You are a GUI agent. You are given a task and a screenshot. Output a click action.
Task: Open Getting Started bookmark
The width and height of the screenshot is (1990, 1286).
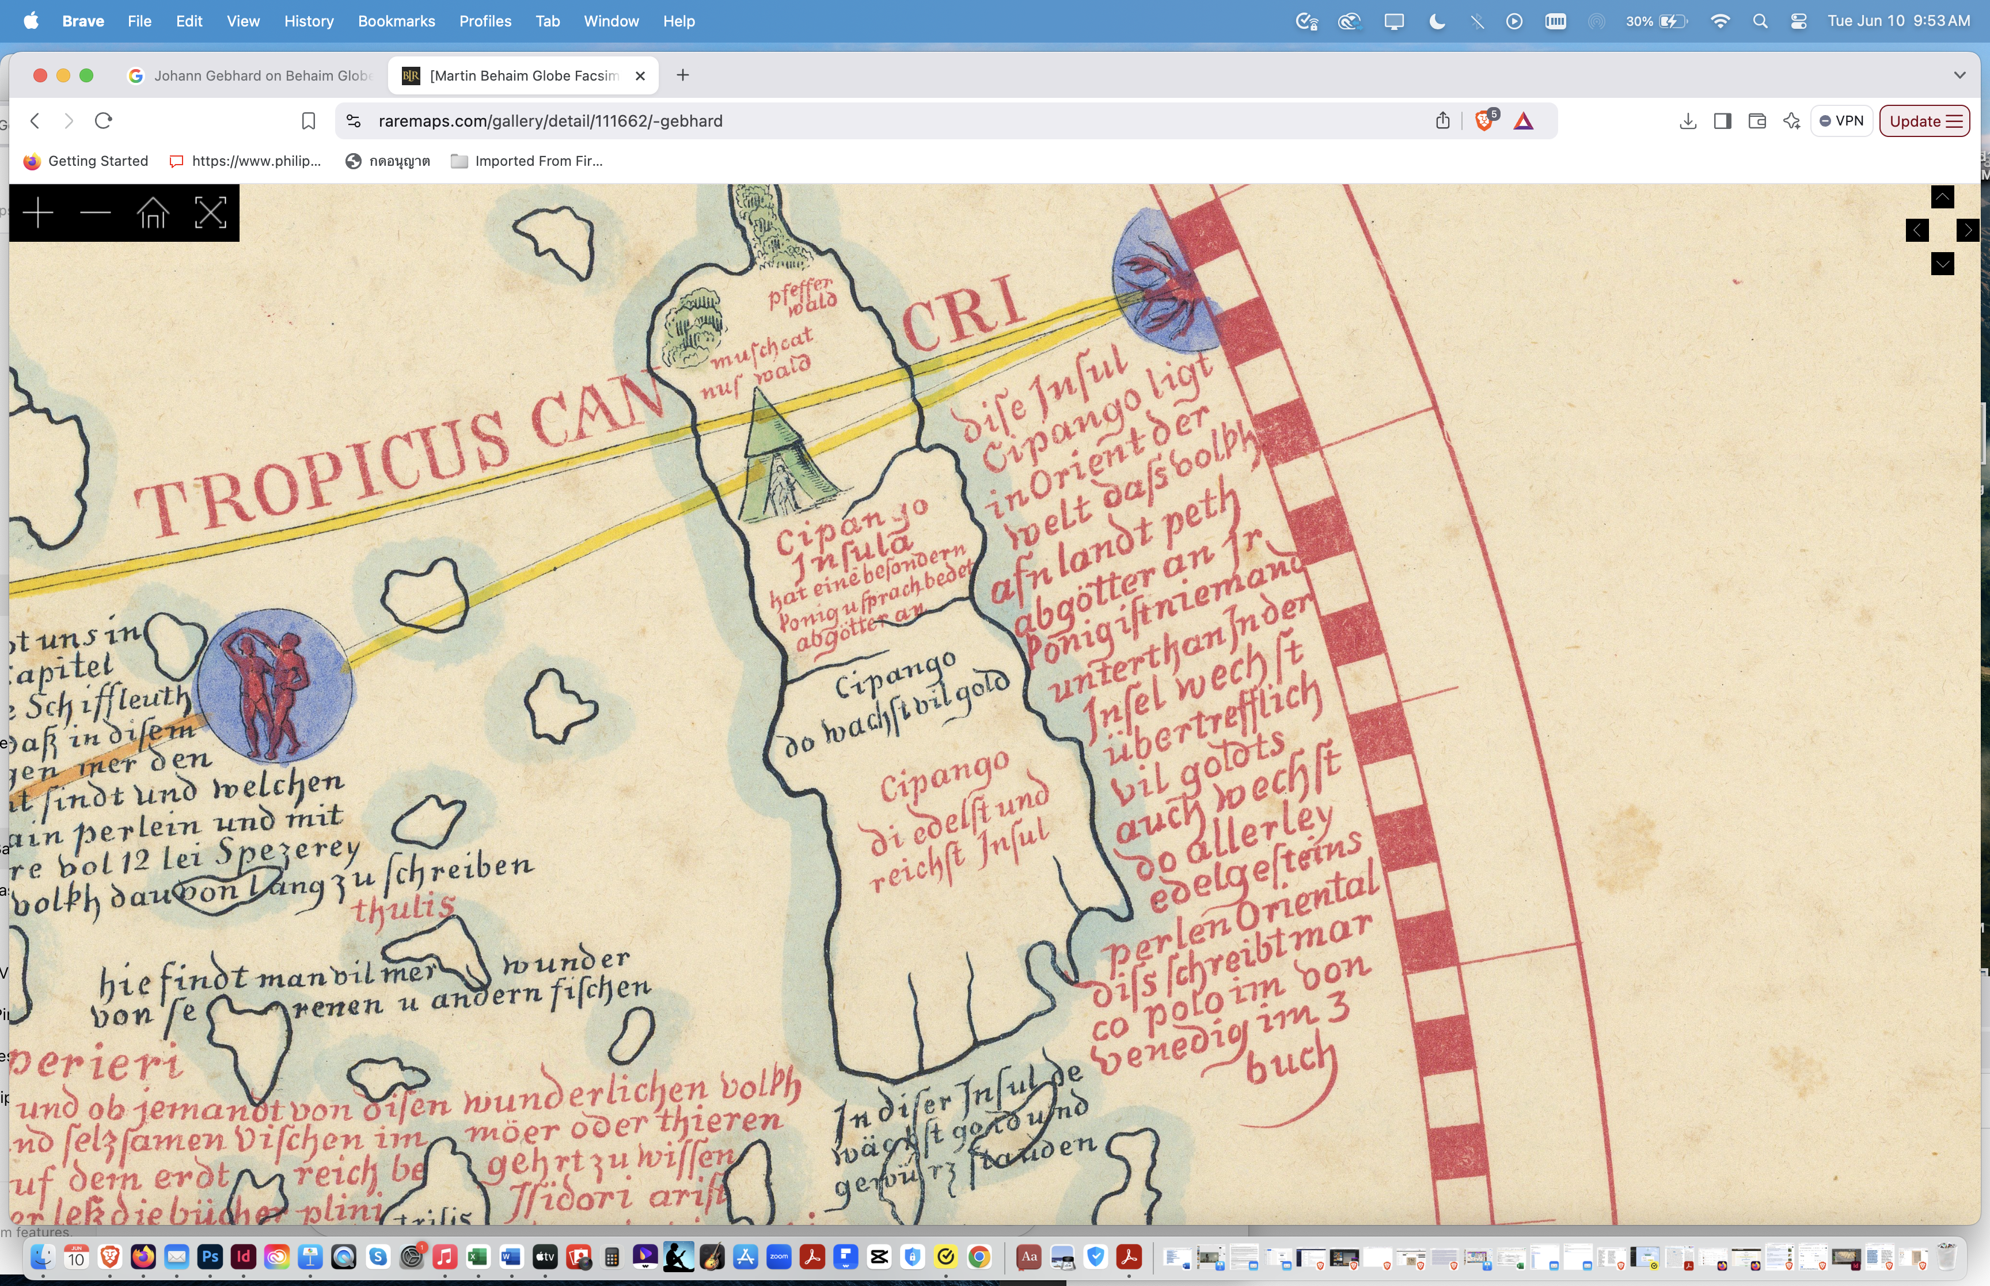(86, 161)
